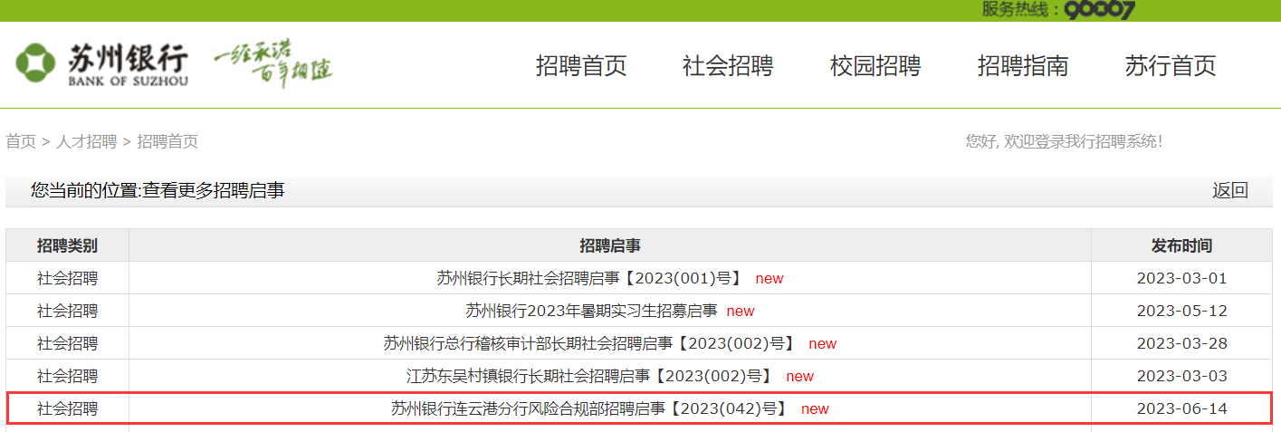The image size is (1281, 432).
Task: Open the 社会招聘 navigation tab
Action: coord(728,66)
